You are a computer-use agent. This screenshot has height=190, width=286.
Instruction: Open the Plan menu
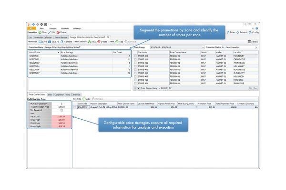pos(42,28)
